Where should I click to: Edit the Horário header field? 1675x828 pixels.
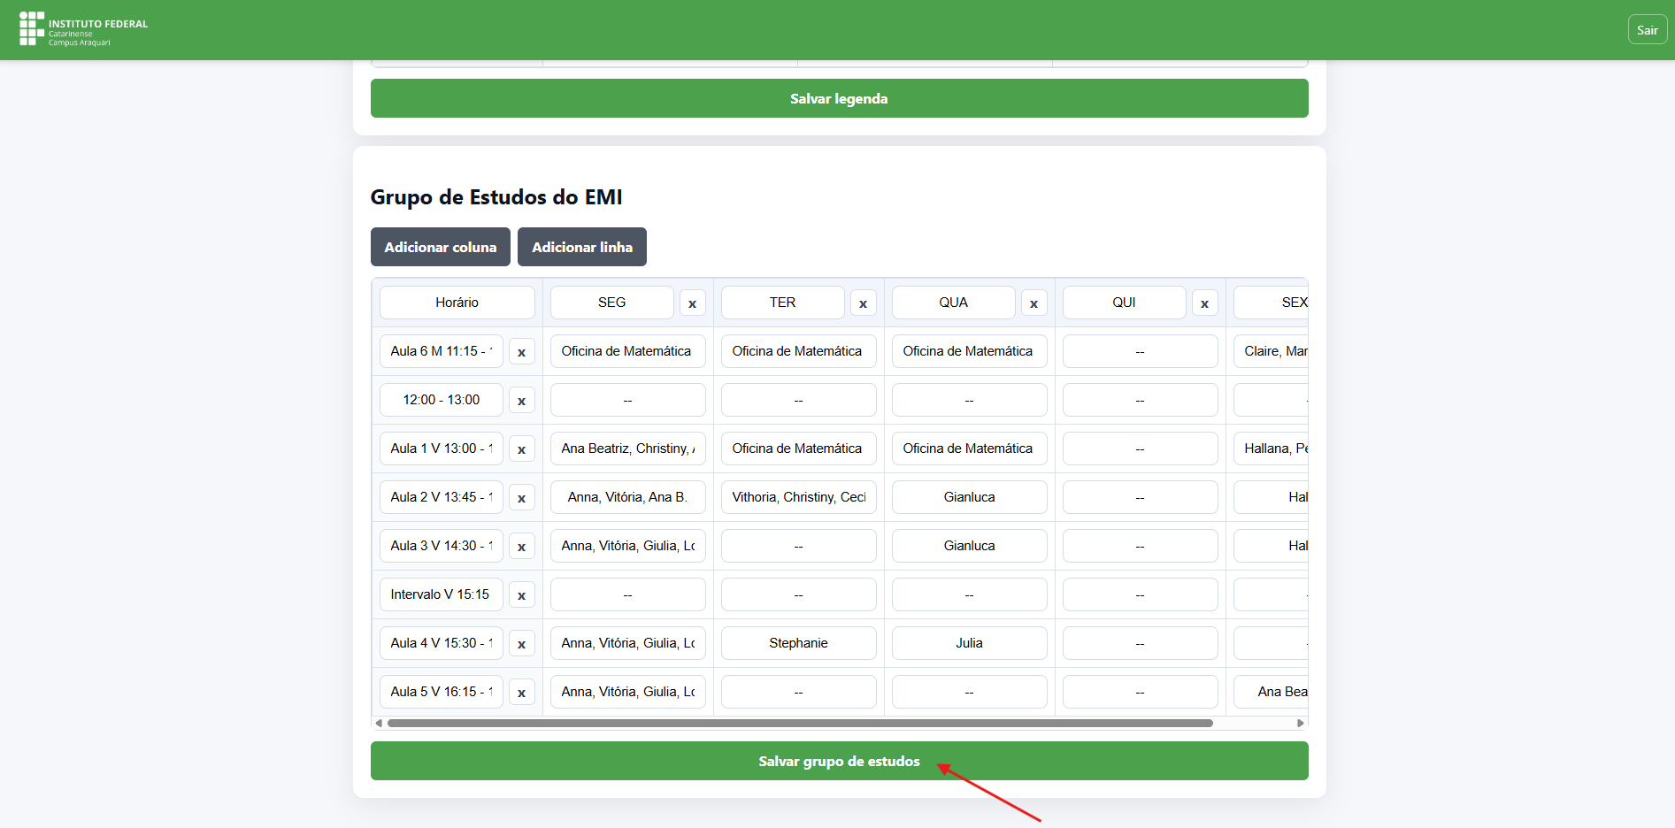click(457, 303)
